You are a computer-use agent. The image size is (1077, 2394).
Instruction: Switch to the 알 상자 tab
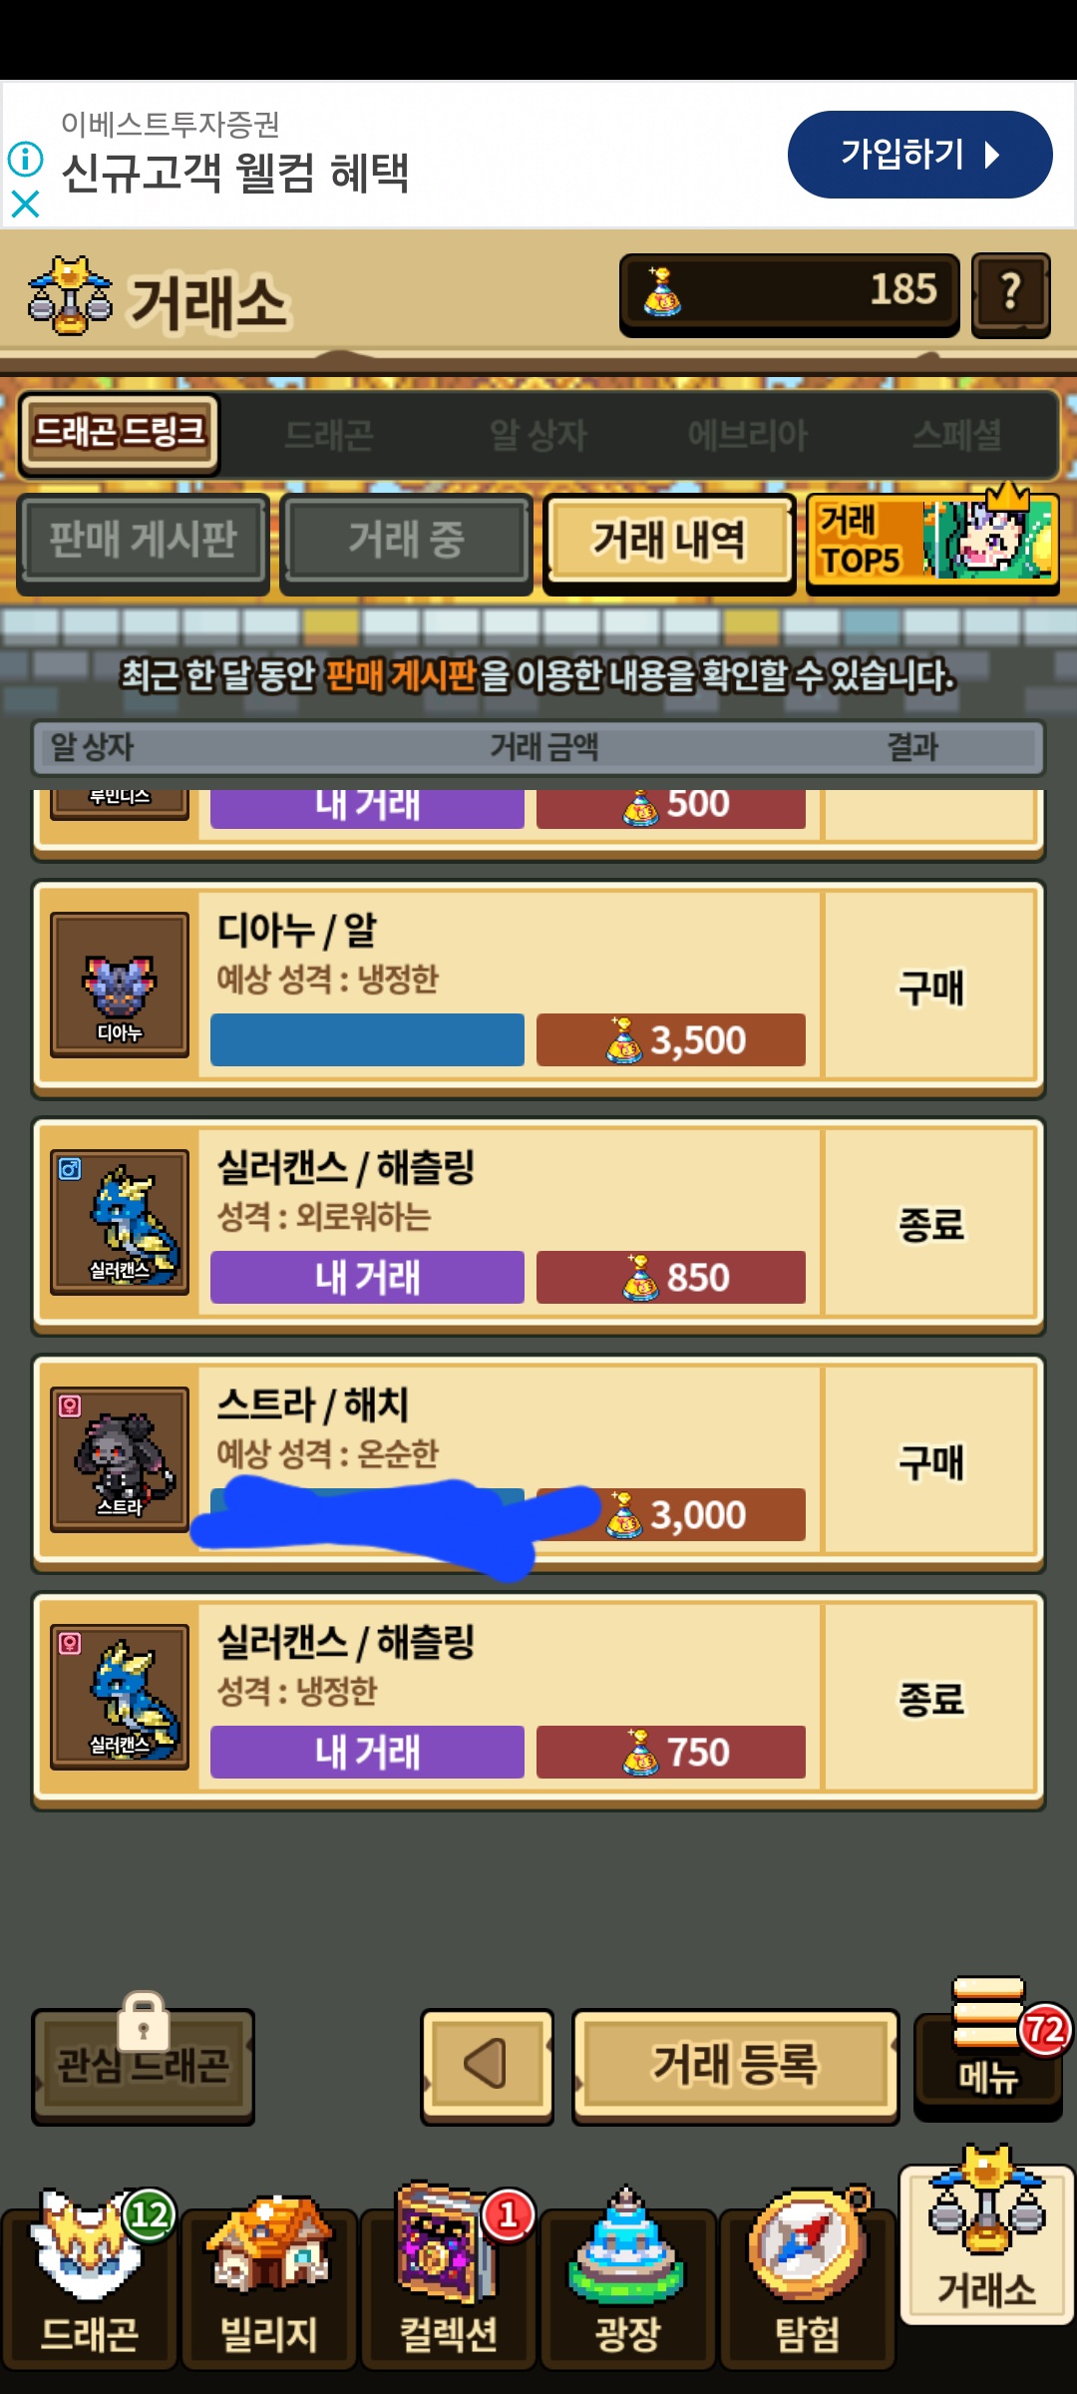(x=538, y=435)
